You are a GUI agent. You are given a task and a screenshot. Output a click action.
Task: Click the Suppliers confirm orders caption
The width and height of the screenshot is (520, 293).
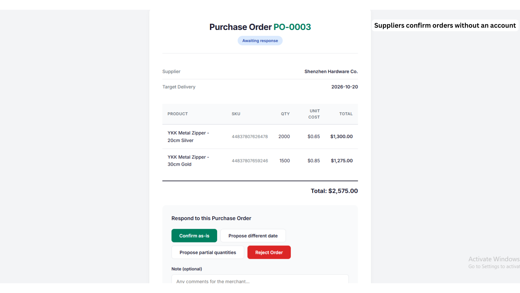445,25
